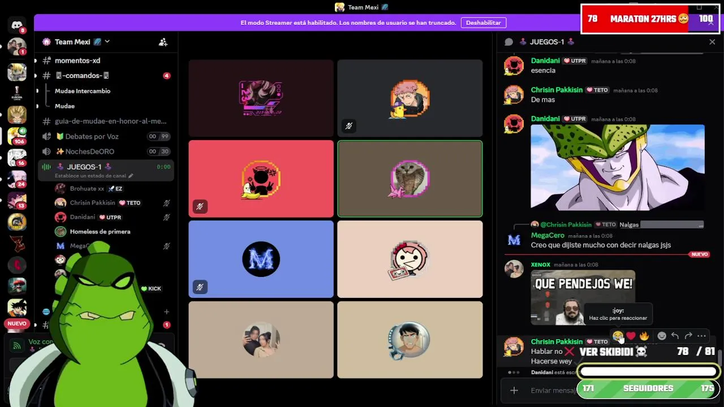Open the mushroom server icon
Screen dimensions: 724x407
click(16, 286)
